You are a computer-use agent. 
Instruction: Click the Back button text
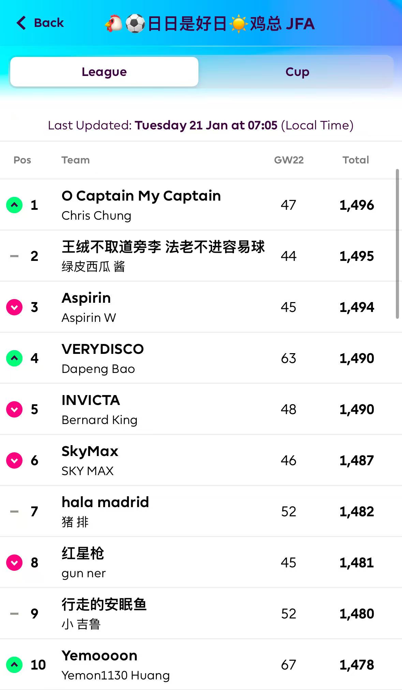(x=49, y=23)
